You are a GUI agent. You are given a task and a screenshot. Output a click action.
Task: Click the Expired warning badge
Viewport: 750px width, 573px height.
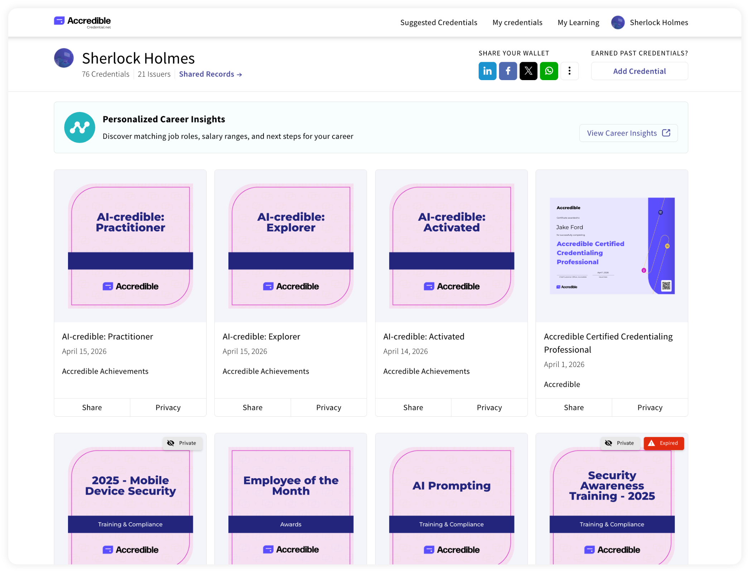pyautogui.click(x=664, y=443)
